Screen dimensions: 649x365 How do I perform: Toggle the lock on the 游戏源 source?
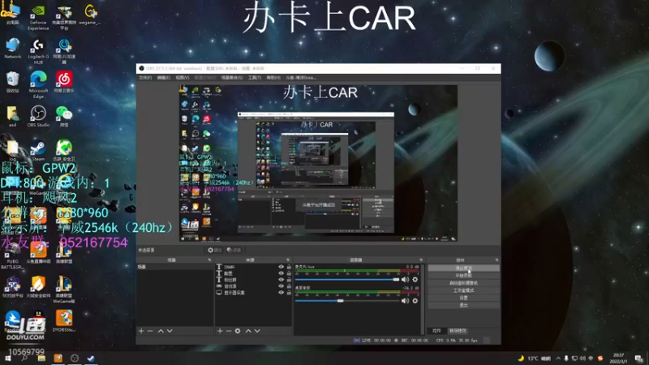[289, 286]
